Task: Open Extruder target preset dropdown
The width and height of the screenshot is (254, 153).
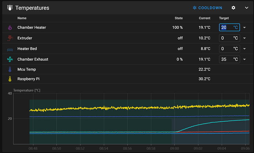Action: tap(245, 38)
